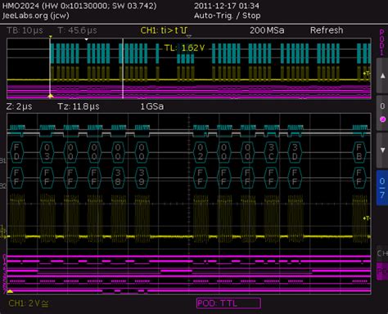388x314 pixels.
Task: Click the Refresh label at top
Action: [327, 30]
